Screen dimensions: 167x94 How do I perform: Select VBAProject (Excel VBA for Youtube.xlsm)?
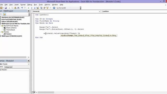tap(16, 23)
